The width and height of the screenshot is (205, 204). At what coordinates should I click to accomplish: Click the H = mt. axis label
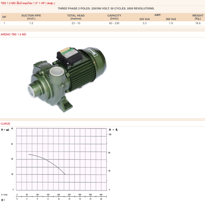tap(5, 130)
